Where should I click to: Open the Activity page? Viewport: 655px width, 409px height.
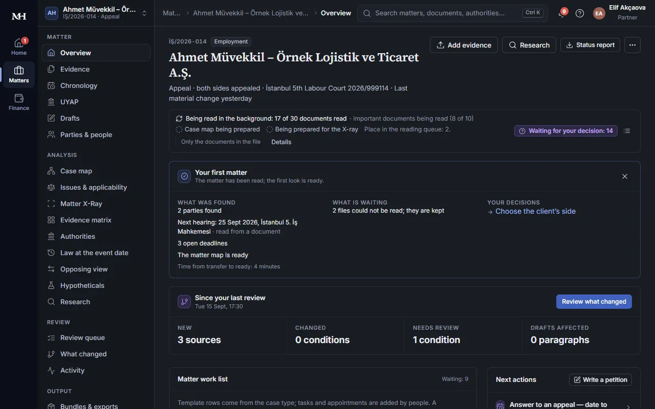tap(96, 370)
